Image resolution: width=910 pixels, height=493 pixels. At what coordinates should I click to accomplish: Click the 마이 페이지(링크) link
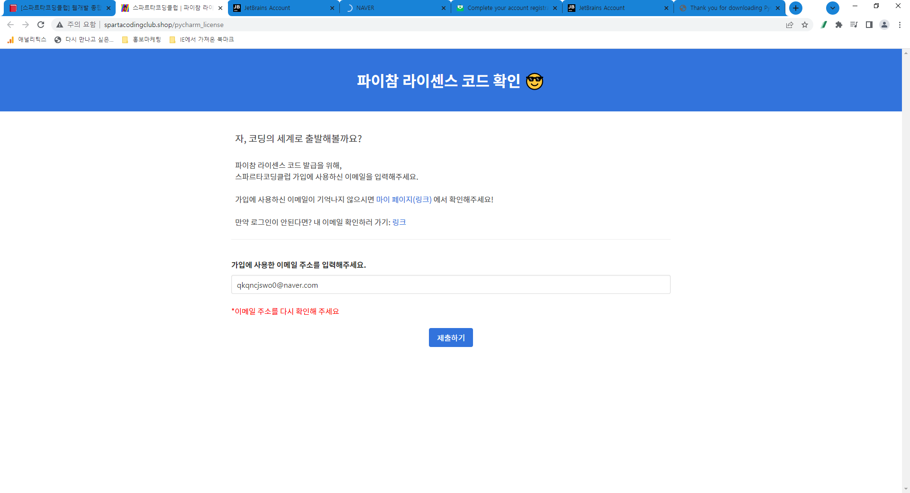[404, 200]
